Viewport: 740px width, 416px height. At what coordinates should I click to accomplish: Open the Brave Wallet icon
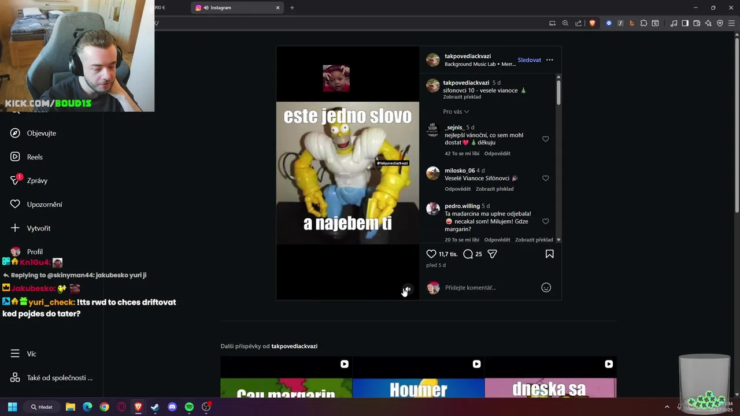pyautogui.click(x=697, y=23)
